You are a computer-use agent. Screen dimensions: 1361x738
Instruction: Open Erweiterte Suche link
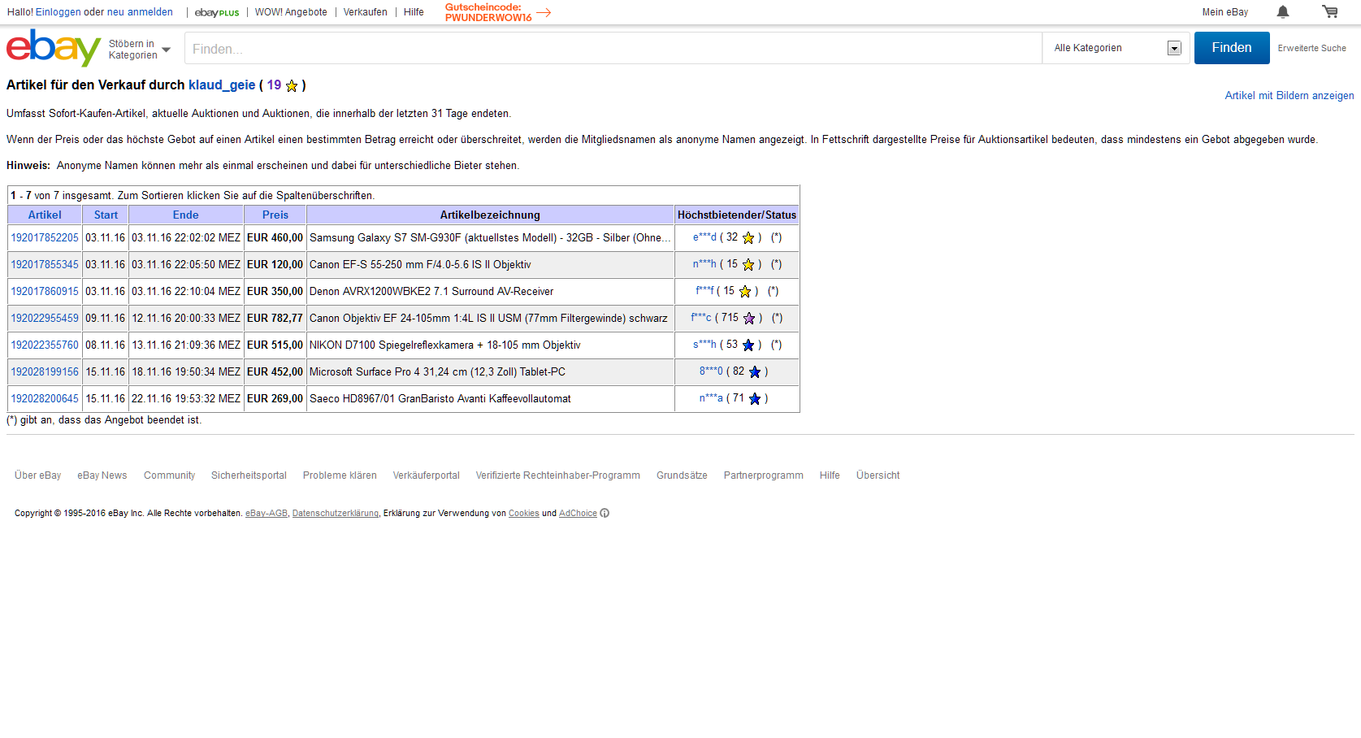1311,48
